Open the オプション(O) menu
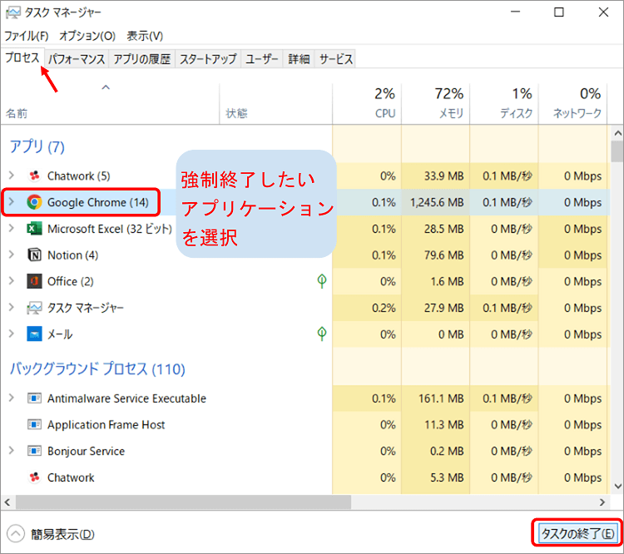624x554 pixels. tap(87, 36)
